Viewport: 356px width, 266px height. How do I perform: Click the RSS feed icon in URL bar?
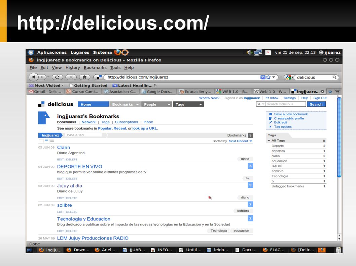pyautogui.click(x=263, y=77)
